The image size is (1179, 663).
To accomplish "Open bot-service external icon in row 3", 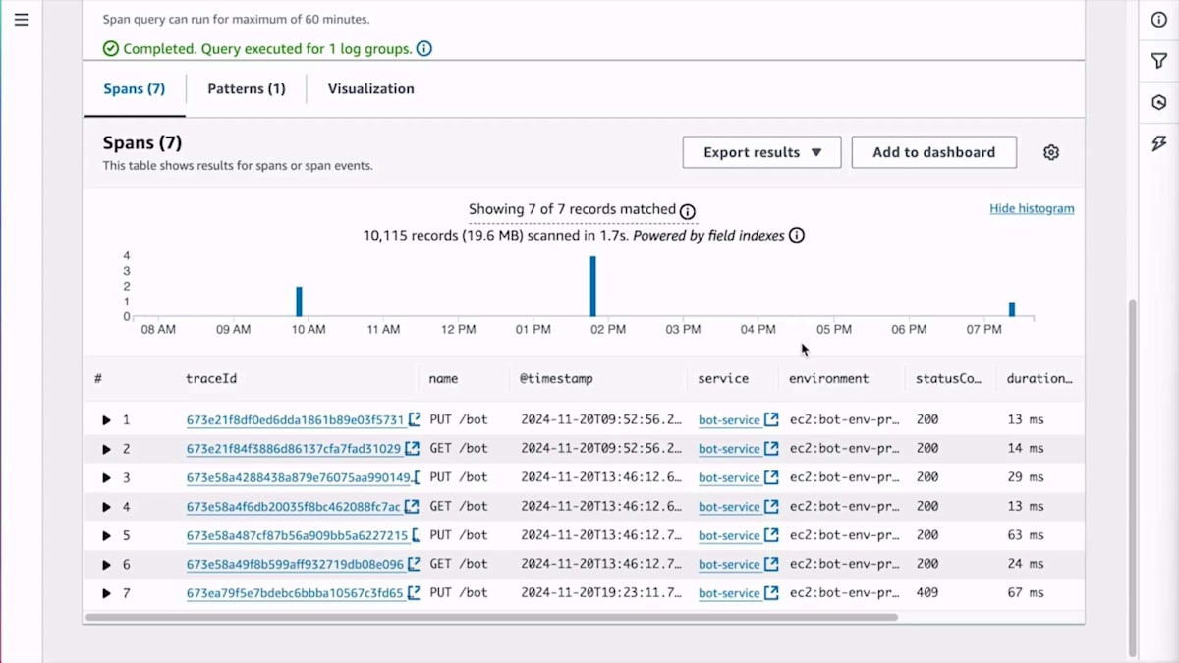I will point(771,477).
